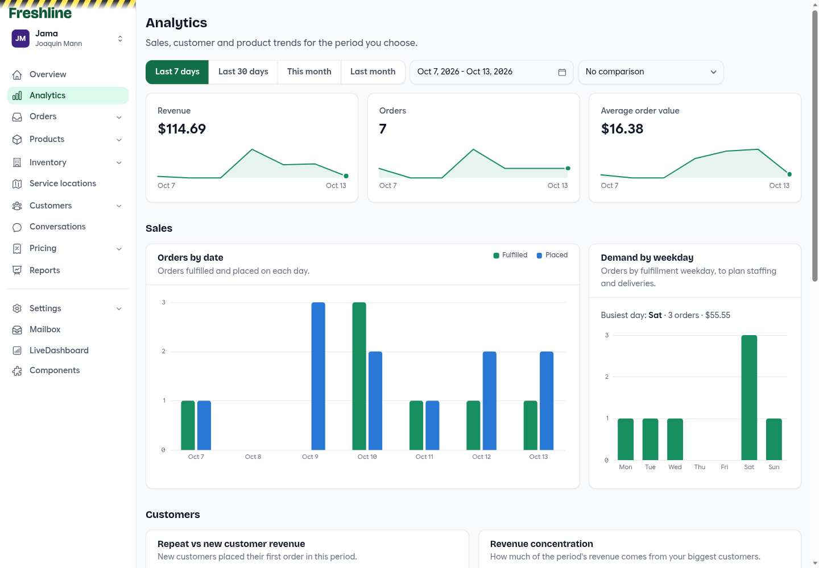819x568 pixels.
Task: Expand the Customers submenu chevron
Action: [119, 206]
